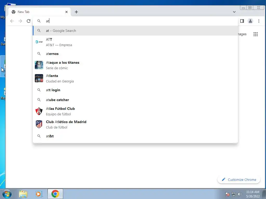Select the 'at&t' suggestion
266x199 pixels.
coord(135,136)
